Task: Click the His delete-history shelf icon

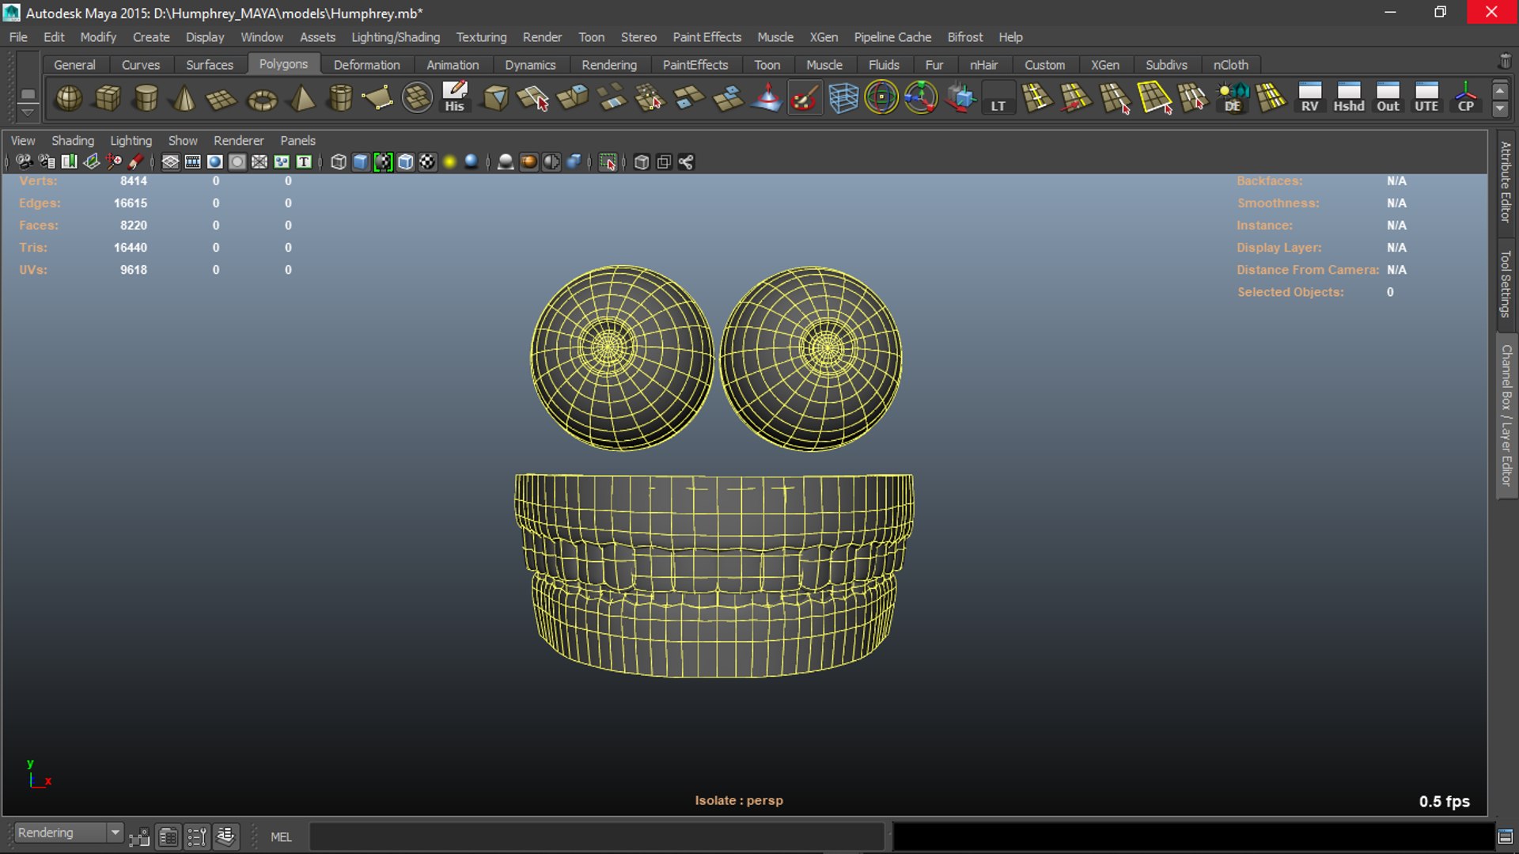Action: 455,97
